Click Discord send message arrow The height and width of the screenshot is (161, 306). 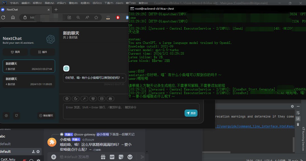pos(143,157)
